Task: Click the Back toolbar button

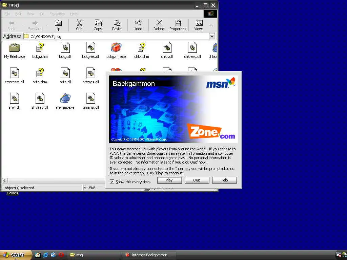Action: click(x=12, y=25)
